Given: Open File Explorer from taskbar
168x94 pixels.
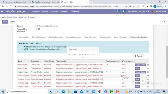Looking at the screenshot, I should point(69,92).
